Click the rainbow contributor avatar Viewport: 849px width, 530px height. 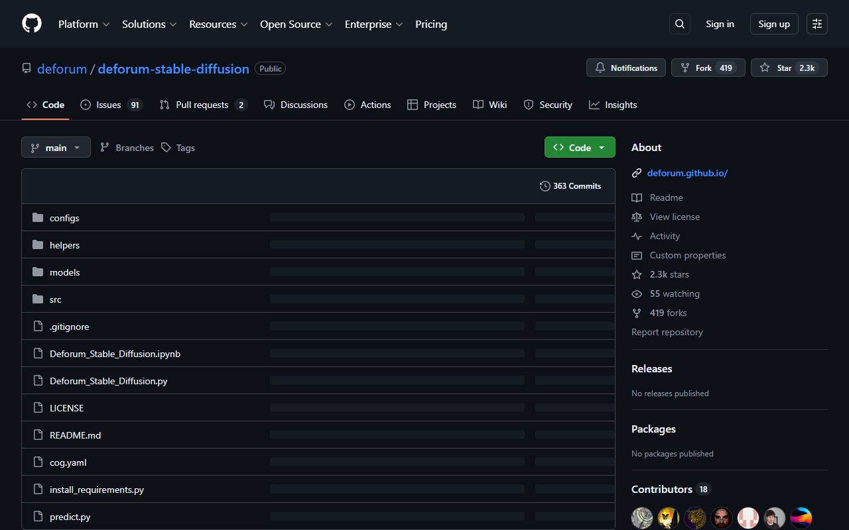[x=801, y=517]
